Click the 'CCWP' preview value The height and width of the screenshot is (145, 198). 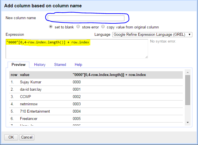tap(25, 97)
